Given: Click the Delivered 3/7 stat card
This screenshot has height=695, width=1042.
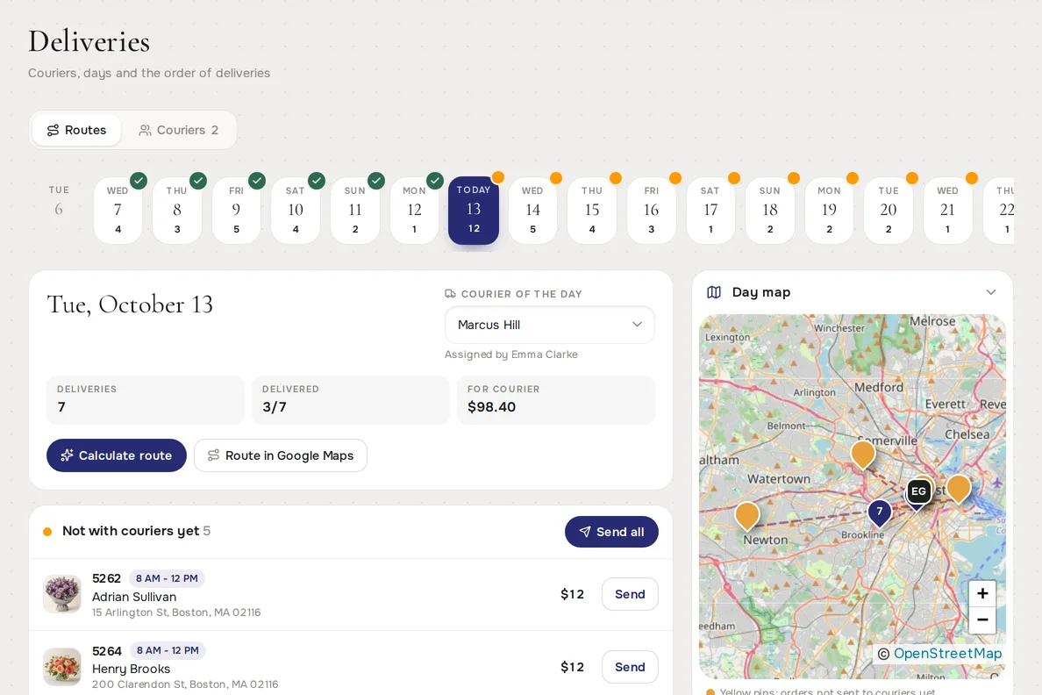Looking at the screenshot, I should point(351,399).
